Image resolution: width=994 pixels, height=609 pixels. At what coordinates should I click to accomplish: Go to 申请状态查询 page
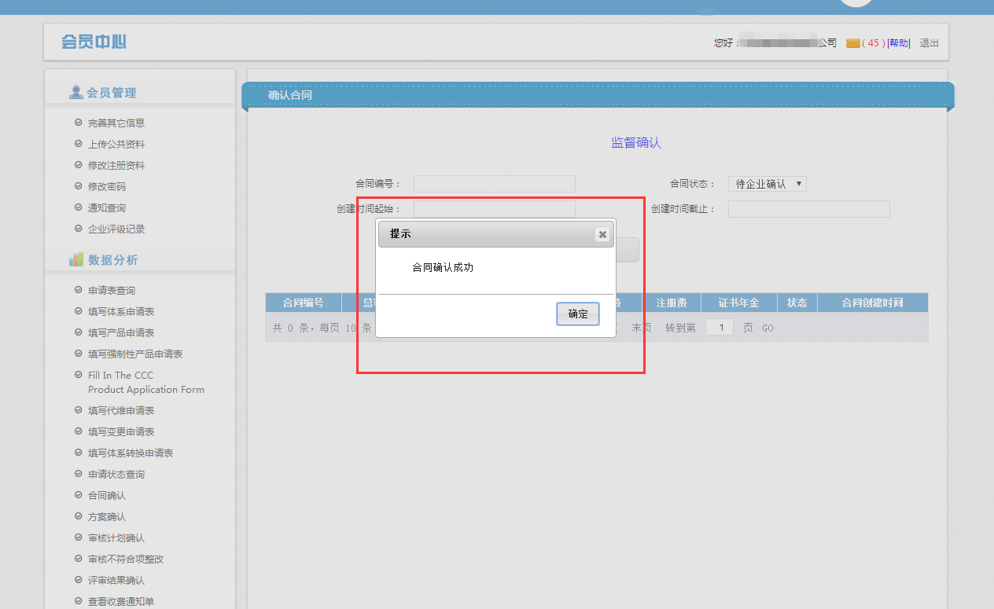(x=116, y=475)
